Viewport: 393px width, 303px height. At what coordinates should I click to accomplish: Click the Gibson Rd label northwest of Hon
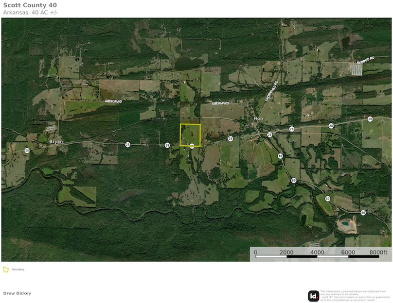tap(220, 103)
